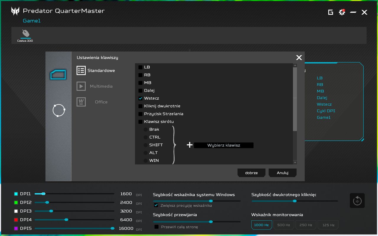Select the circular scroll-wheel icon in sidebar
This screenshot has height=236, width=378.
click(x=58, y=110)
